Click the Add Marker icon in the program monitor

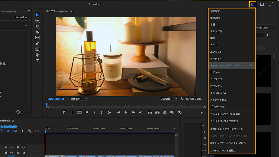[87, 113]
